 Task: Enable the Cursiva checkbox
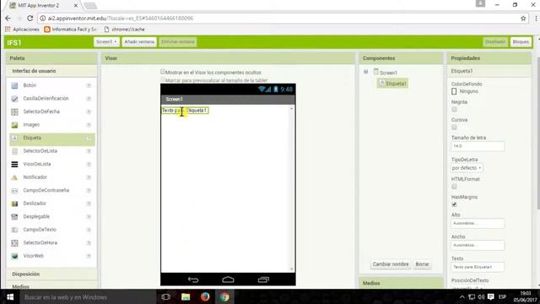pyautogui.click(x=454, y=128)
